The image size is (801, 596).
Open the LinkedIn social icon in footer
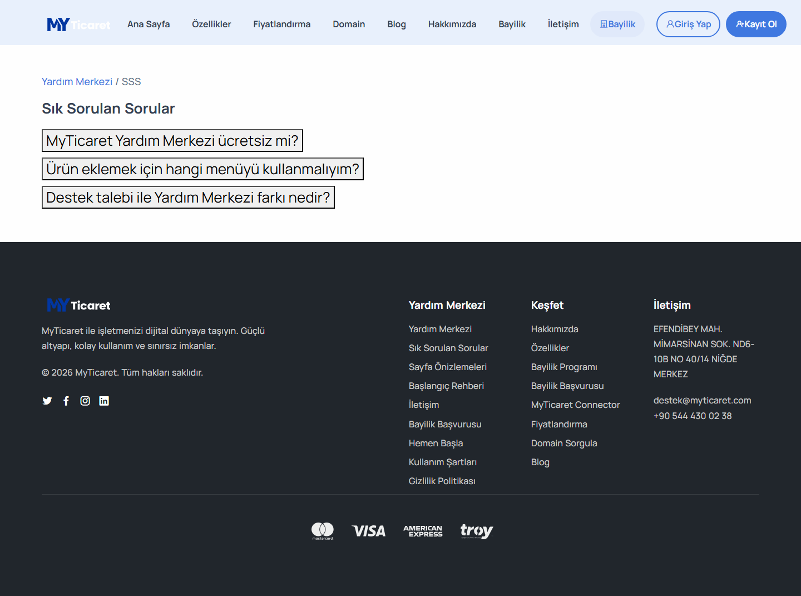click(104, 401)
